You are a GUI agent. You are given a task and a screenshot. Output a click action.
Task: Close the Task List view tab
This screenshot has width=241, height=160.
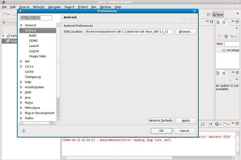(224, 22)
